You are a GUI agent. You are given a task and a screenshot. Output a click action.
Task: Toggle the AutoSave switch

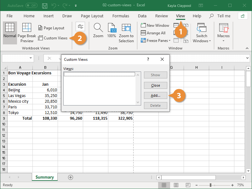[31, 6]
